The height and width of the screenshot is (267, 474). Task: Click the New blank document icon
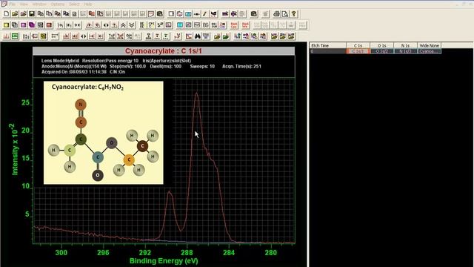tap(7, 13)
